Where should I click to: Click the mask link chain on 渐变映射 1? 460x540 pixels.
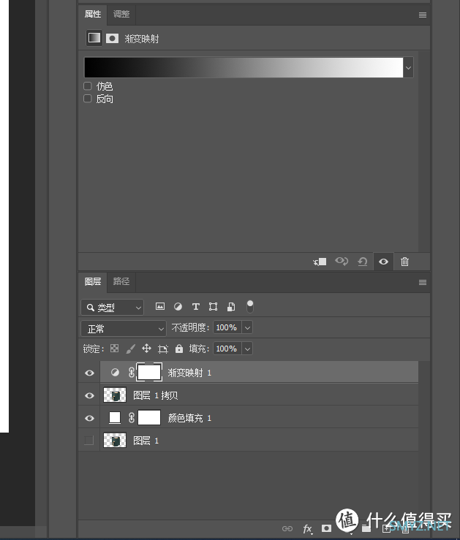pyautogui.click(x=132, y=372)
